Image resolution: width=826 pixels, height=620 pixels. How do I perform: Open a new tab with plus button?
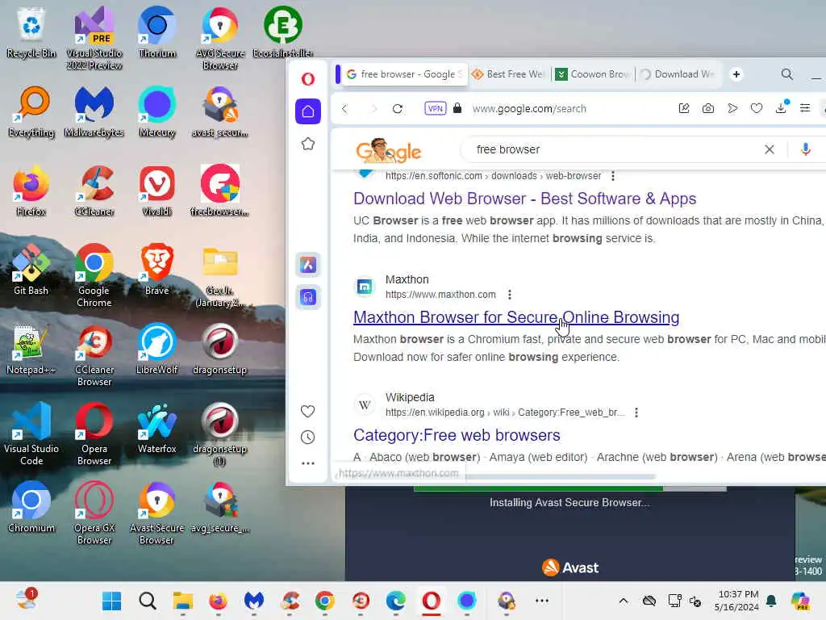(x=736, y=74)
